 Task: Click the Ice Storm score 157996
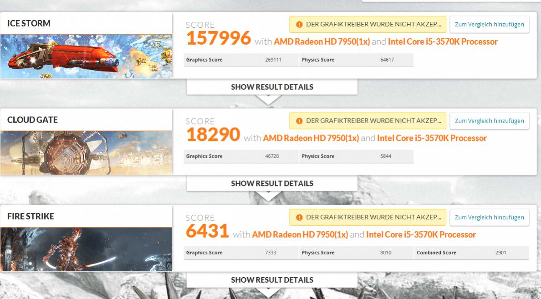pyautogui.click(x=219, y=38)
